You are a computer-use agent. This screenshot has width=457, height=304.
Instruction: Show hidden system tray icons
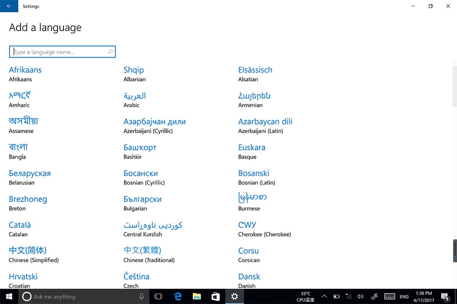(x=324, y=297)
